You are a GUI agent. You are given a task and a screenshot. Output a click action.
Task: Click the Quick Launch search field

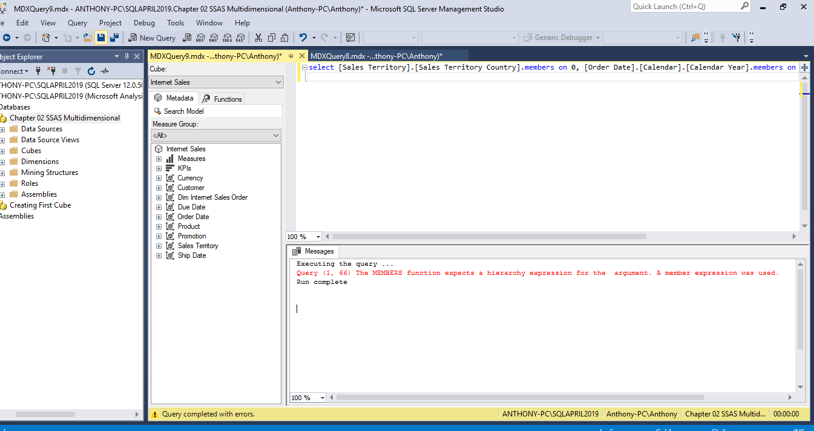point(684,7)
